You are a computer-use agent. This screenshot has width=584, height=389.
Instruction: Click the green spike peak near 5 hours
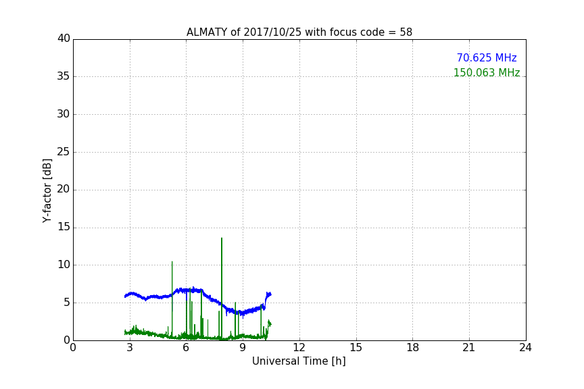(172, 263)
